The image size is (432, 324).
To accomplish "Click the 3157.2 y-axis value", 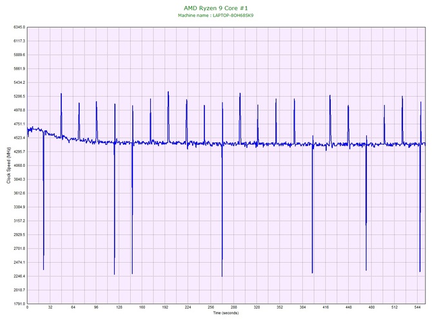I will [x=19, y=221].
